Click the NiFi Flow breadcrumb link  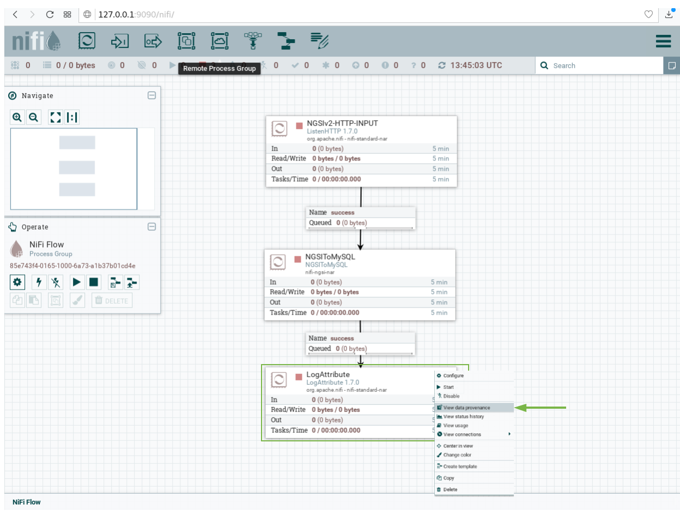(x=26, y=502)
